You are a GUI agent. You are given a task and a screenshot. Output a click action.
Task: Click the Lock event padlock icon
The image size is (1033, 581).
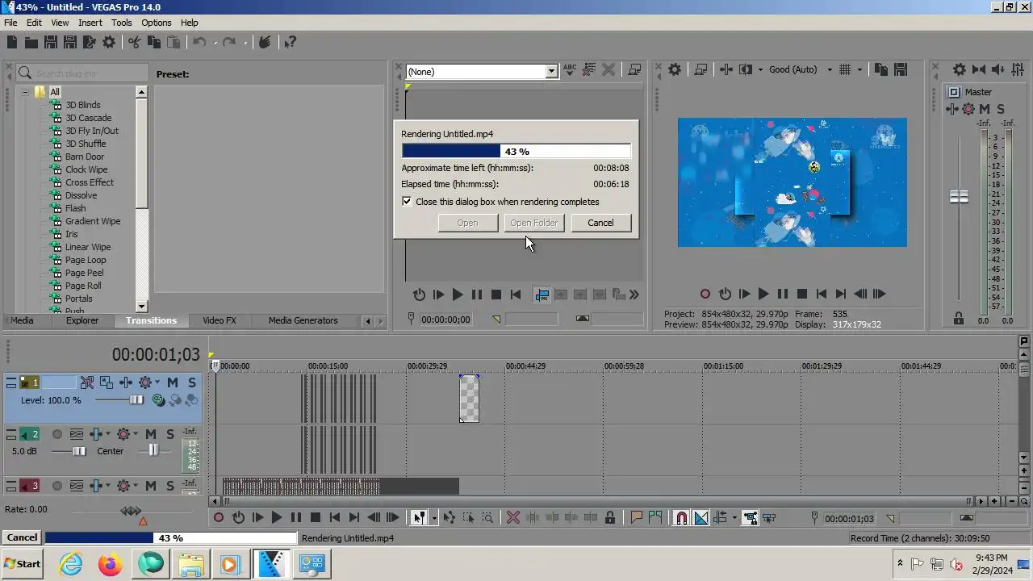coord(610,518)
